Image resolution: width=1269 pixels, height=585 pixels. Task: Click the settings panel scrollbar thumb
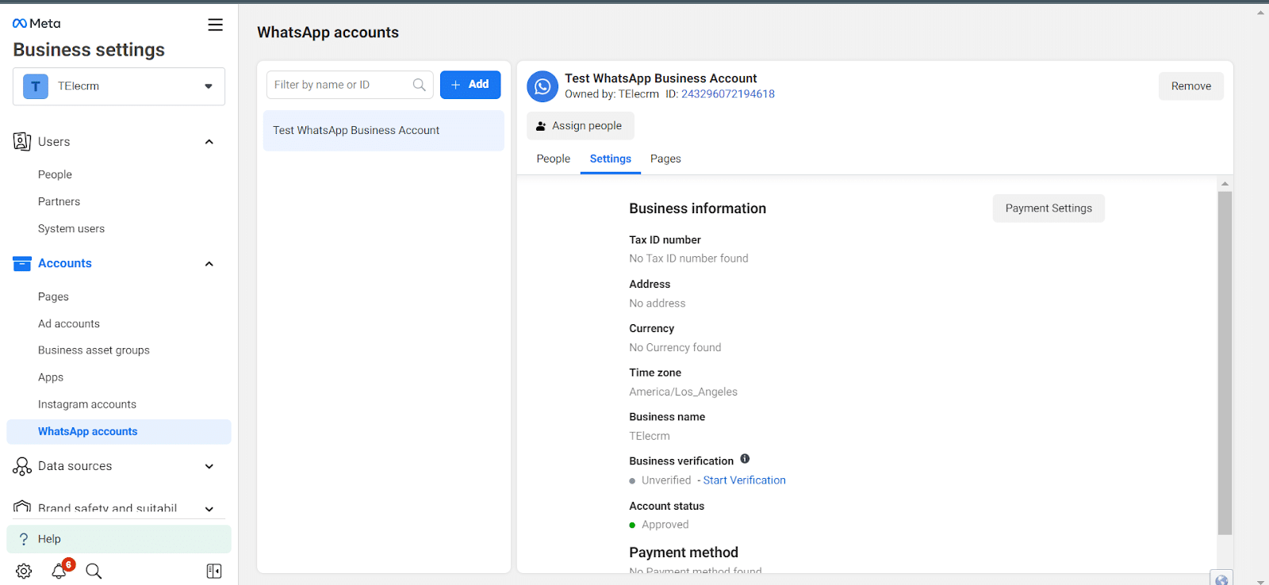[1225, 363]
